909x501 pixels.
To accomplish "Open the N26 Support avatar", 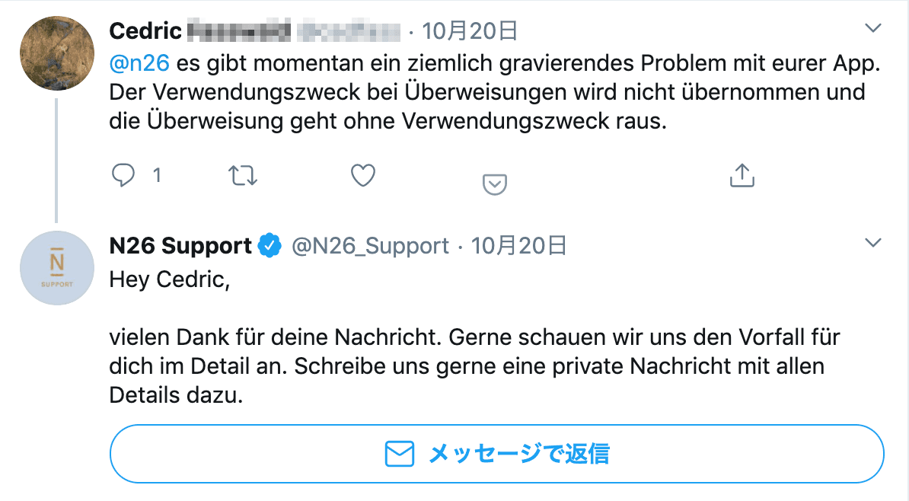I will tap(56, 267).
